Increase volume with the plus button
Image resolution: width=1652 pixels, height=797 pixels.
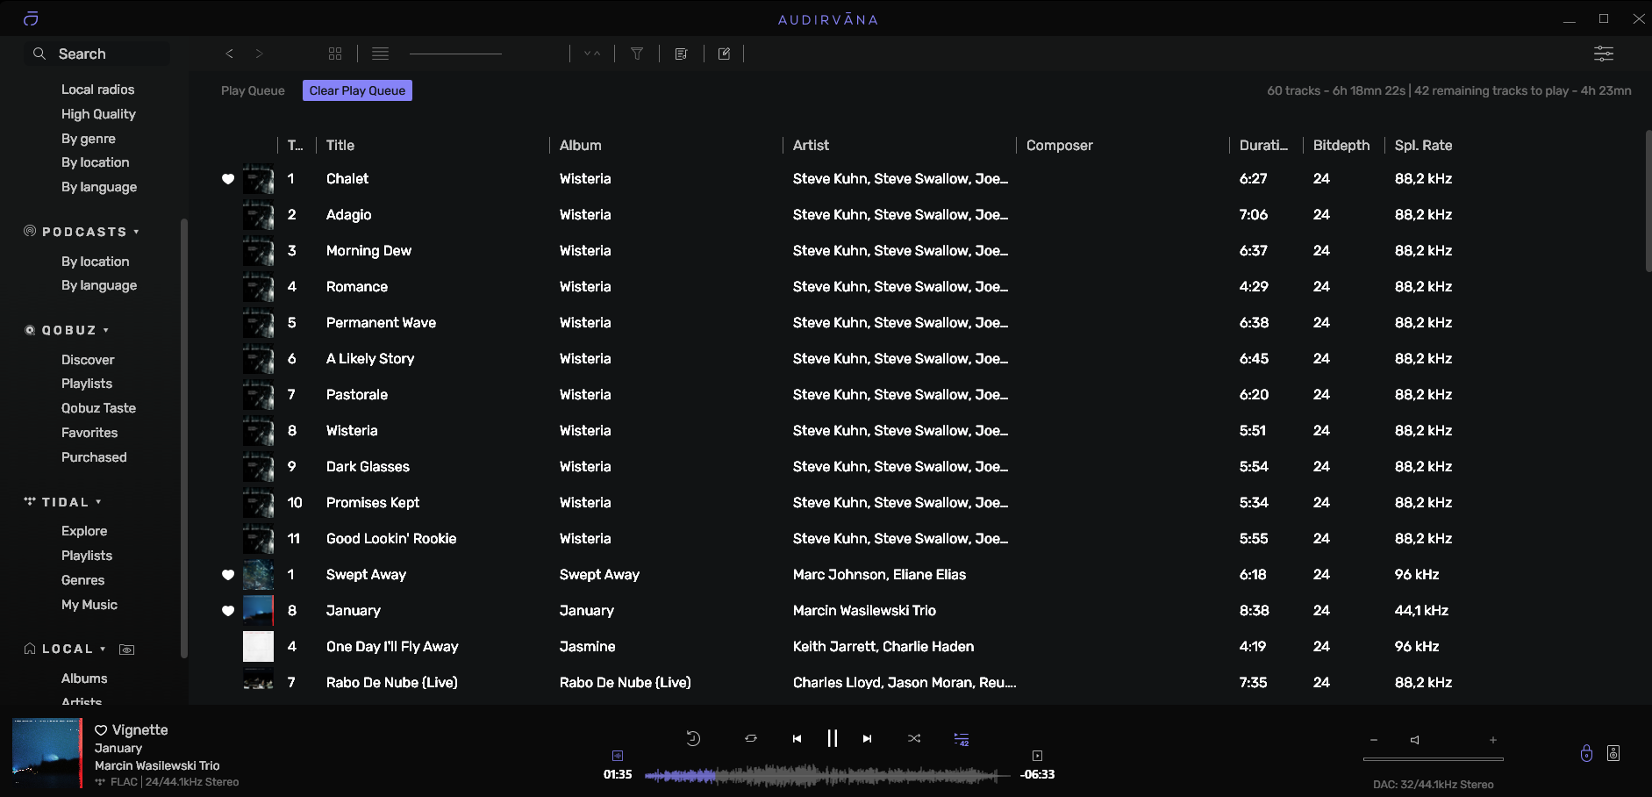click(x=1493, y=740)
